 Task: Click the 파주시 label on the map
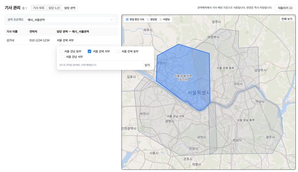148,30
